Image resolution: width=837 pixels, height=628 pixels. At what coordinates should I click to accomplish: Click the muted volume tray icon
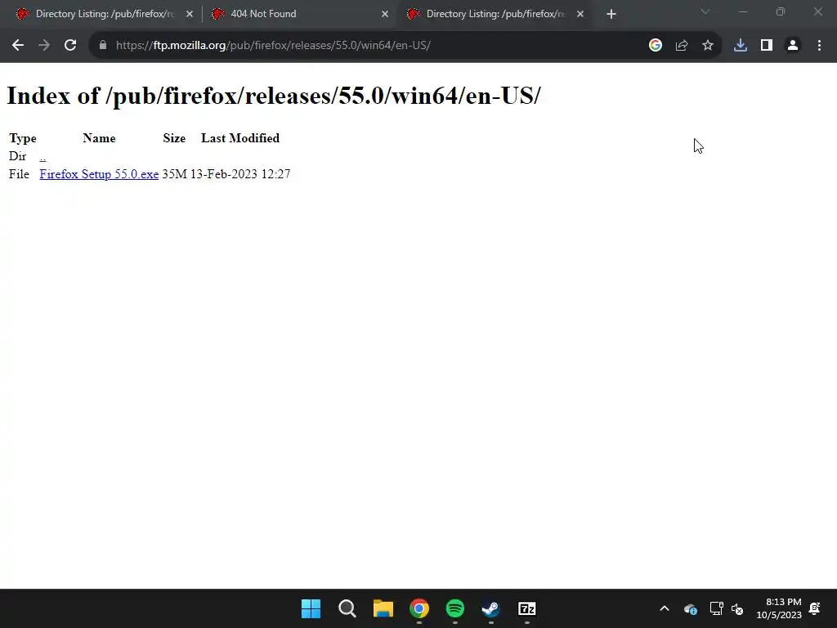(737, 608)
